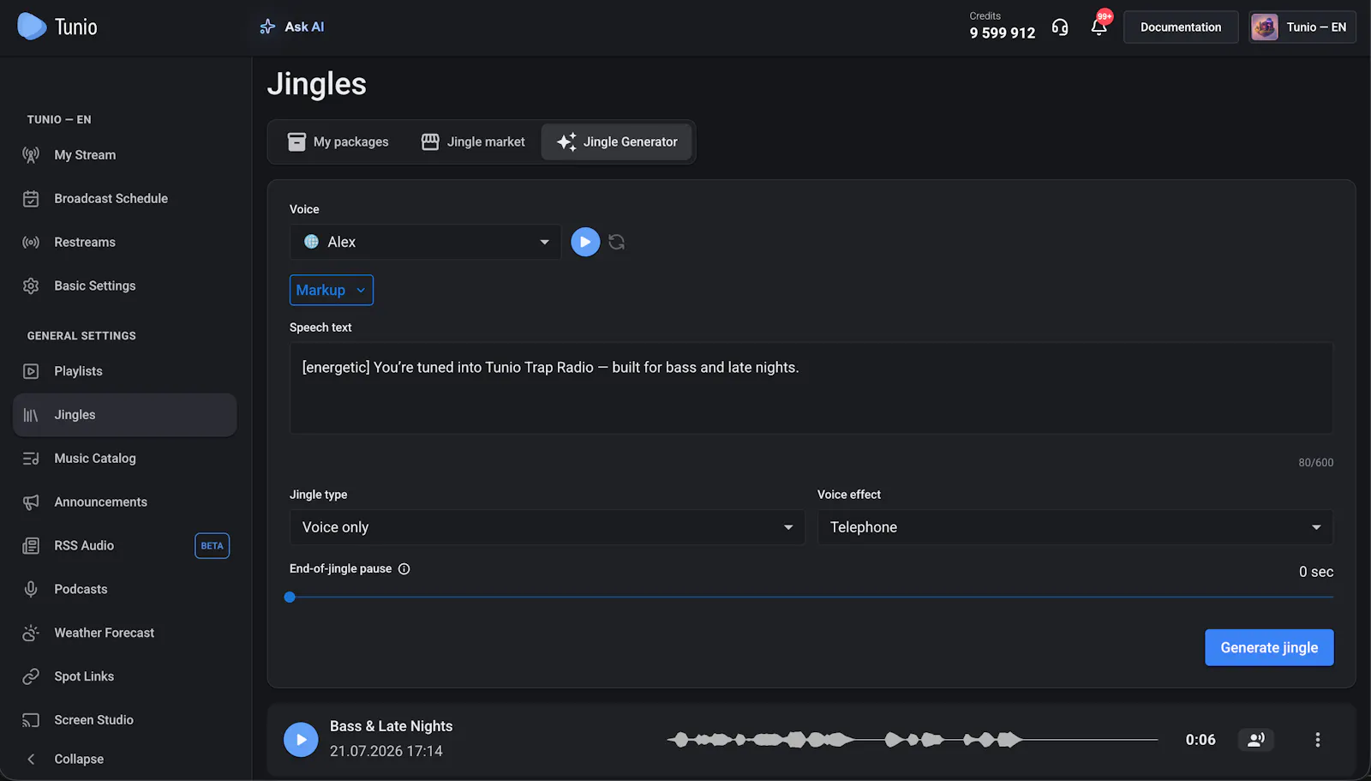Click the Credits balance 9 599 912

[1002, 33]
